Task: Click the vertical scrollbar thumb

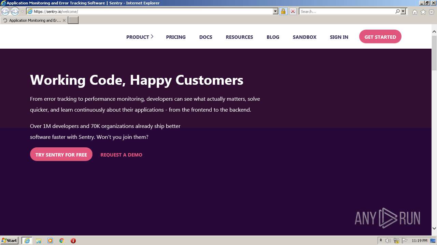Action: (434, 53)
